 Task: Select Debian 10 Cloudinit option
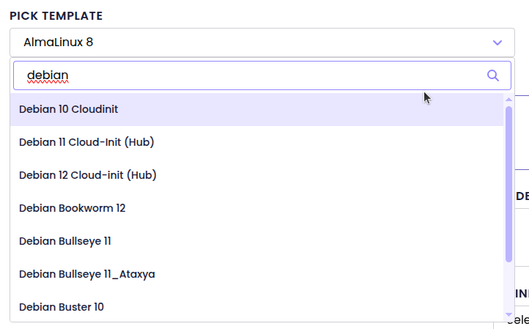pos(69,109)
